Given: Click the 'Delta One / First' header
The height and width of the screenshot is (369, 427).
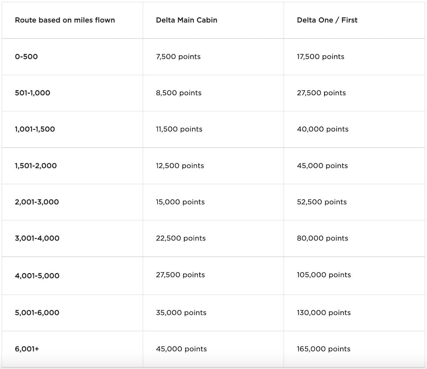Looking at the screenshot, I should click(x=327, y=20).
